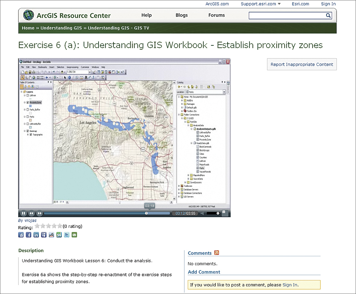Screen dimensions: 356x294
Task: Click the New document icon in ArcMap toolbar
Action: point(23,72)
